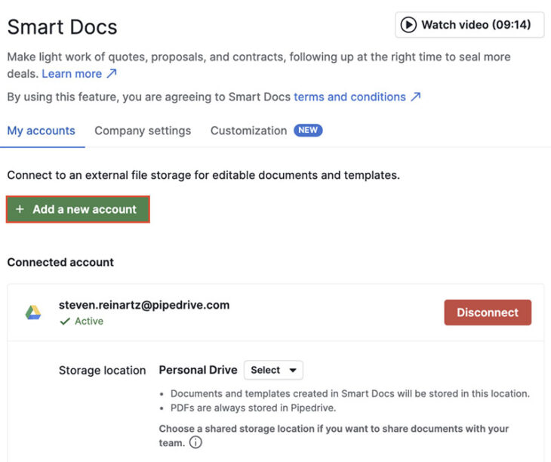This screenshot has height=462, width=551.
Task: Play the Watch video tutorial button
Action: (x=469, y=25)
